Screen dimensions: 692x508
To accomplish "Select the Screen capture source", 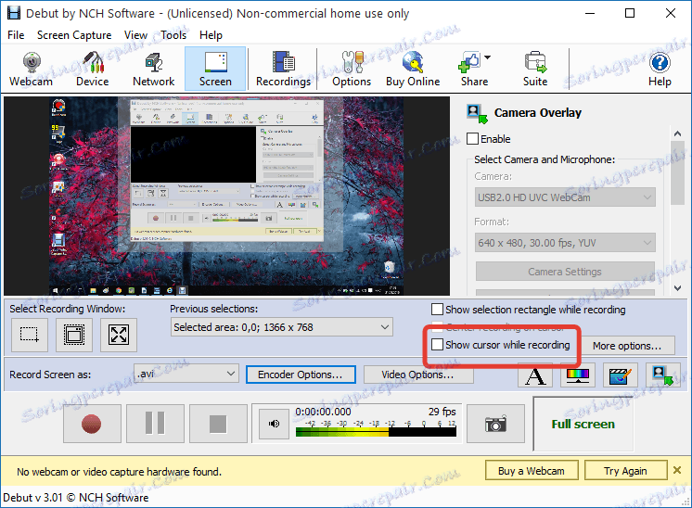I will (215, 69).
